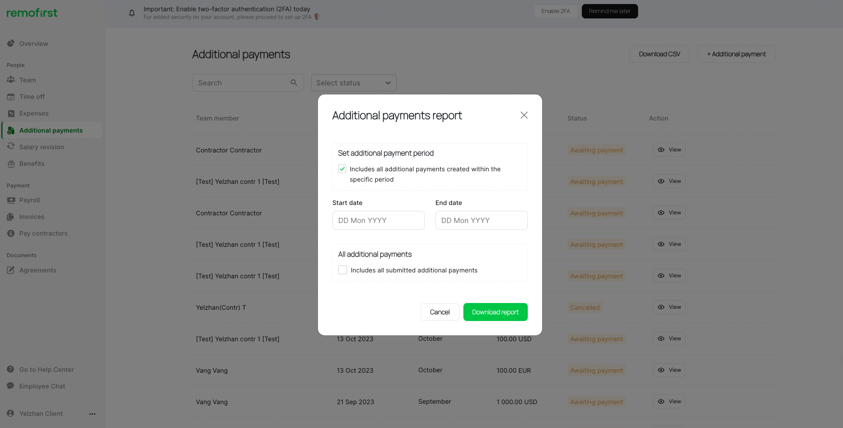Click the notification bell icon
843x428 pixels.
click(x=132, y=13)
